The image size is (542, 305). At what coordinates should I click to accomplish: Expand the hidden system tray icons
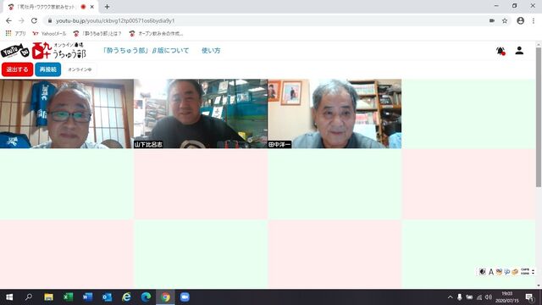click(450, 297)
